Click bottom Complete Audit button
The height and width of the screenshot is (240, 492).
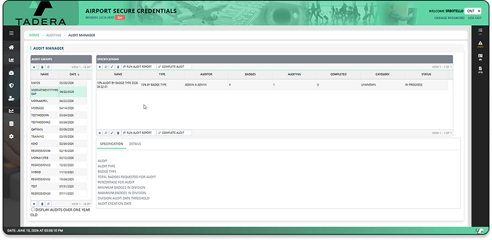[x=174, y=133]
